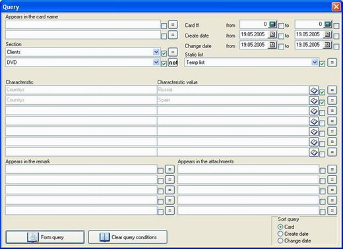Open calendar for Change date from
The image size is (343, 249).
pyautogui.click(x=272, y=45)
